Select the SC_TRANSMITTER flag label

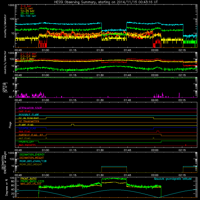(29, 121)
